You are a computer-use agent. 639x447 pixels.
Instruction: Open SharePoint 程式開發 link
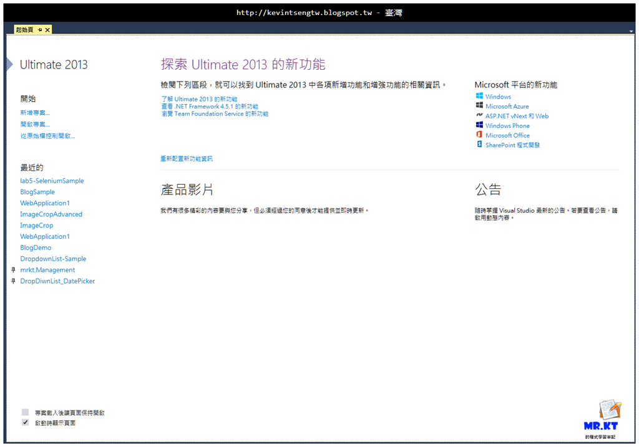tap(512, 145)
